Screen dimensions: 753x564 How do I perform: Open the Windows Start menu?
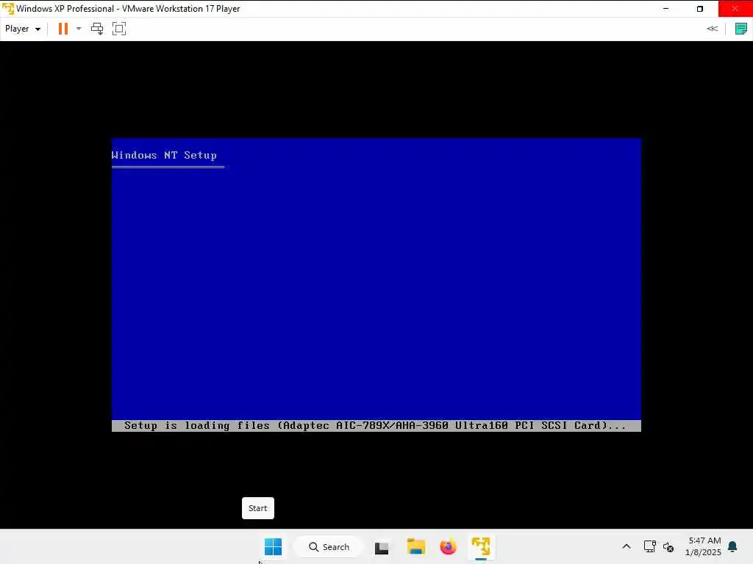point(274,546)
